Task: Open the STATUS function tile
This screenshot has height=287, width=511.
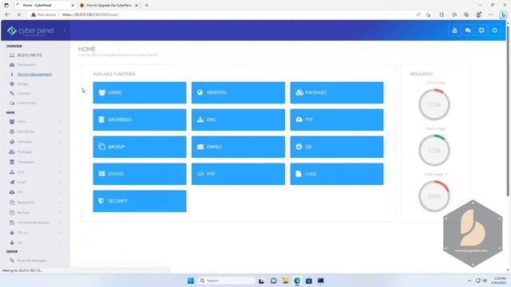Action: (140, 174)
